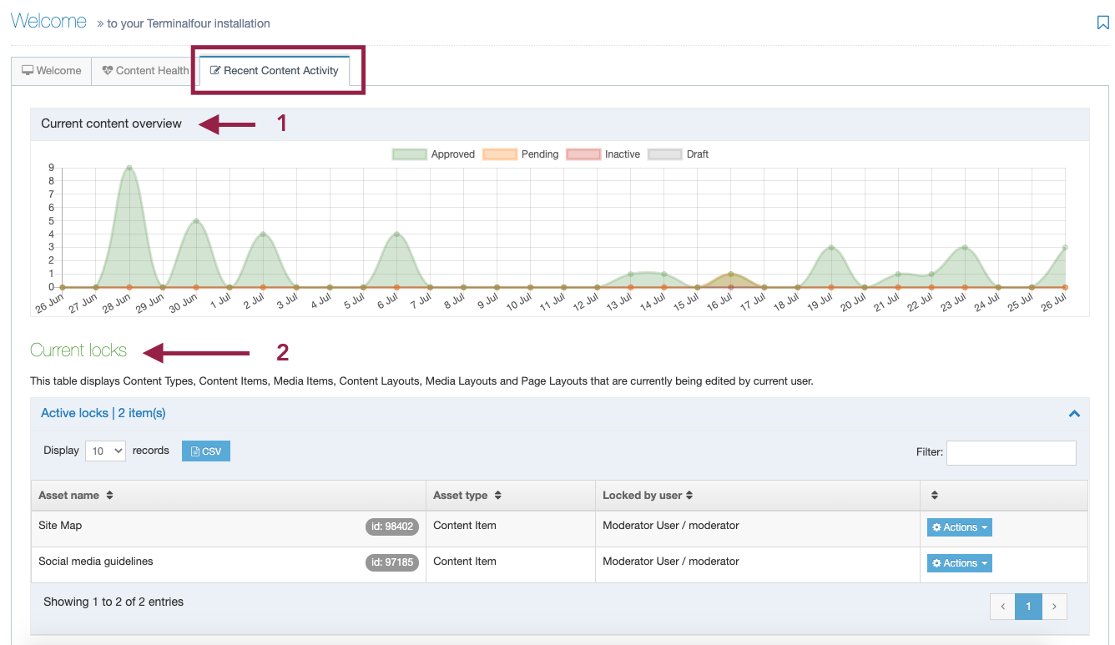Click Content Item type in Site Map row

tap(465, 526)
